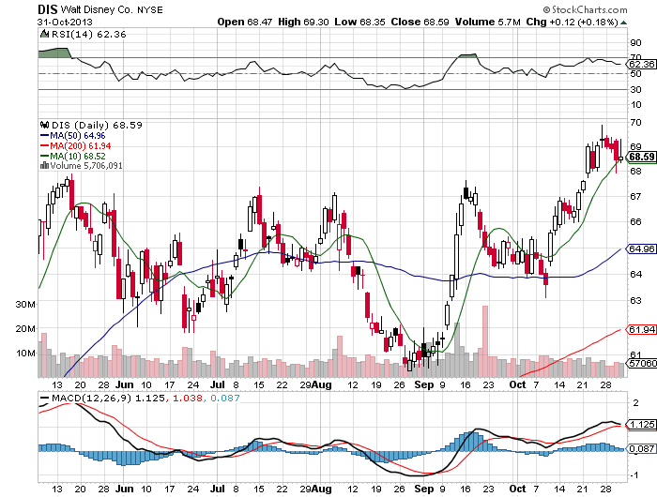Click the Sep label on price chart axis
Viewport: 657px width, 497px height.
[424, 384]
